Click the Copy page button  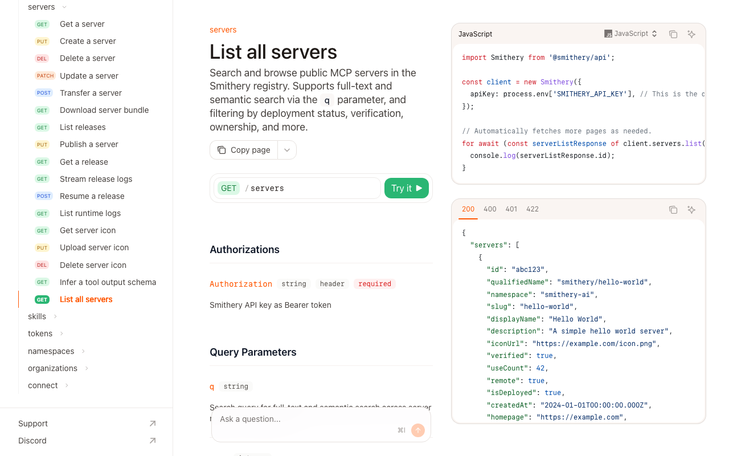click(244, 150)
